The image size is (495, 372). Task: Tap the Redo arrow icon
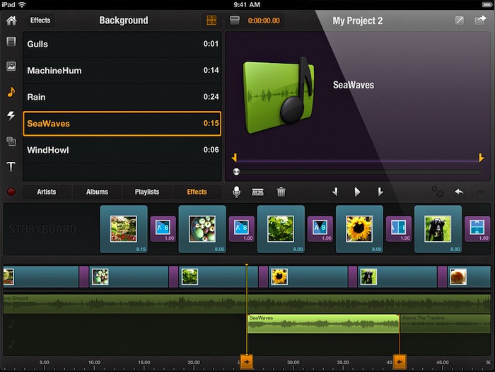click(480, 192)
